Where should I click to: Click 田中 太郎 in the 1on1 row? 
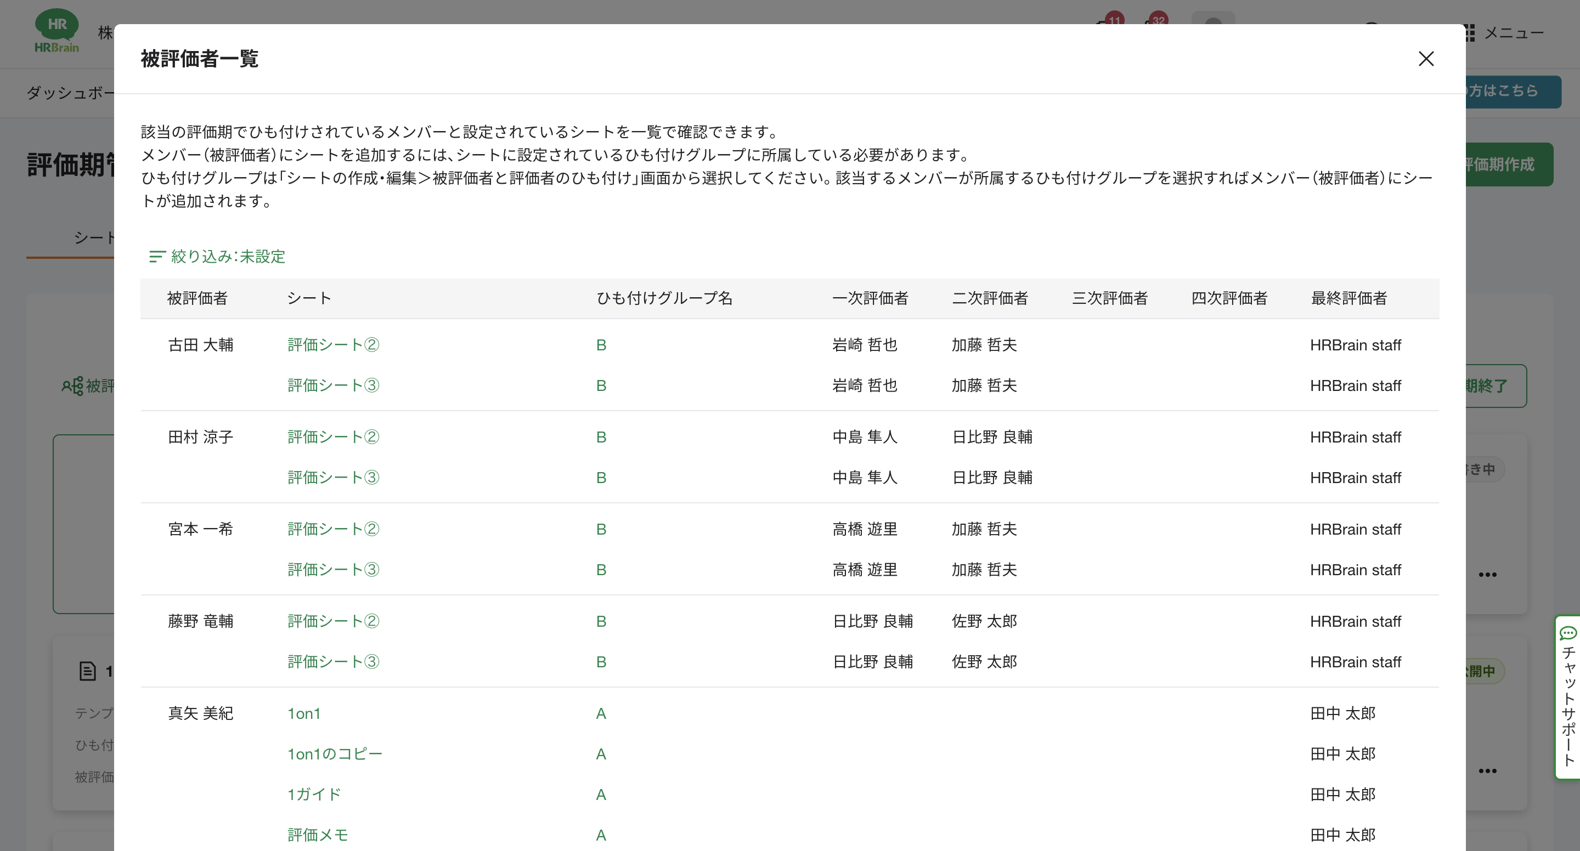coord(1342,713)
